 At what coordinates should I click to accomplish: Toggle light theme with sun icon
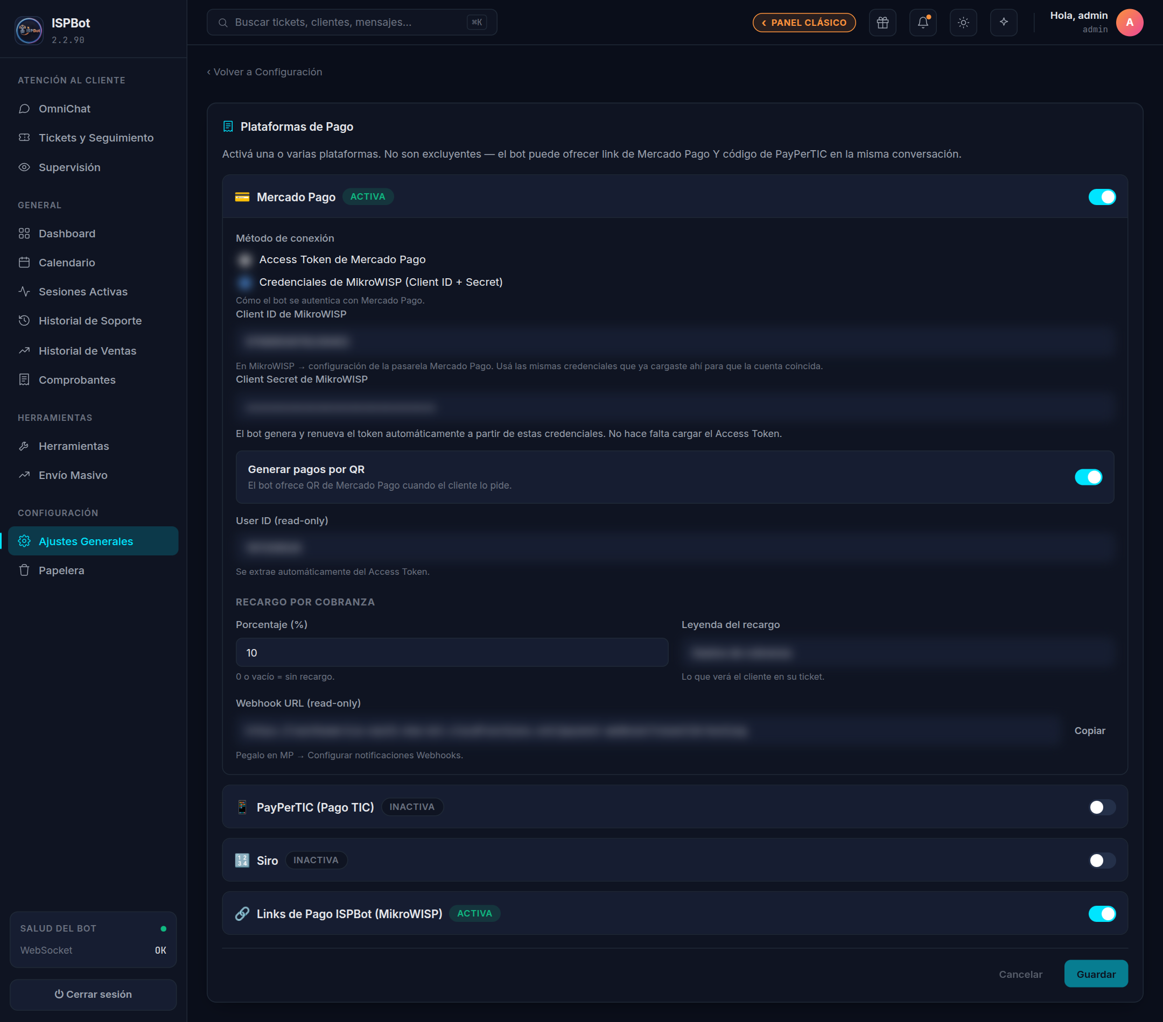[x=963, y=23]
